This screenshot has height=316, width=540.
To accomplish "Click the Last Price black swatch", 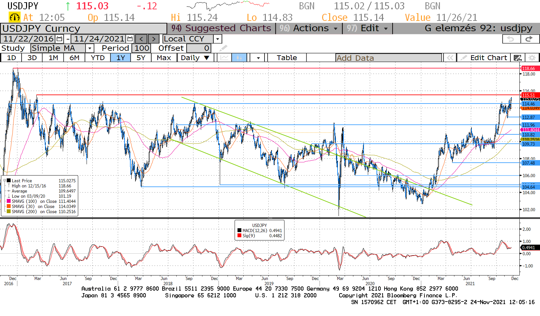I will [9, 181].
